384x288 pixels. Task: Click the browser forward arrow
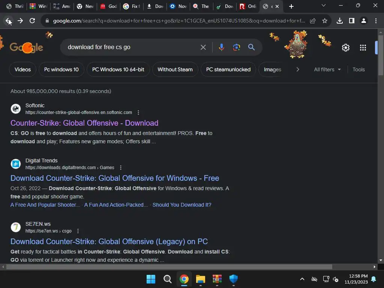pos(20,21)
